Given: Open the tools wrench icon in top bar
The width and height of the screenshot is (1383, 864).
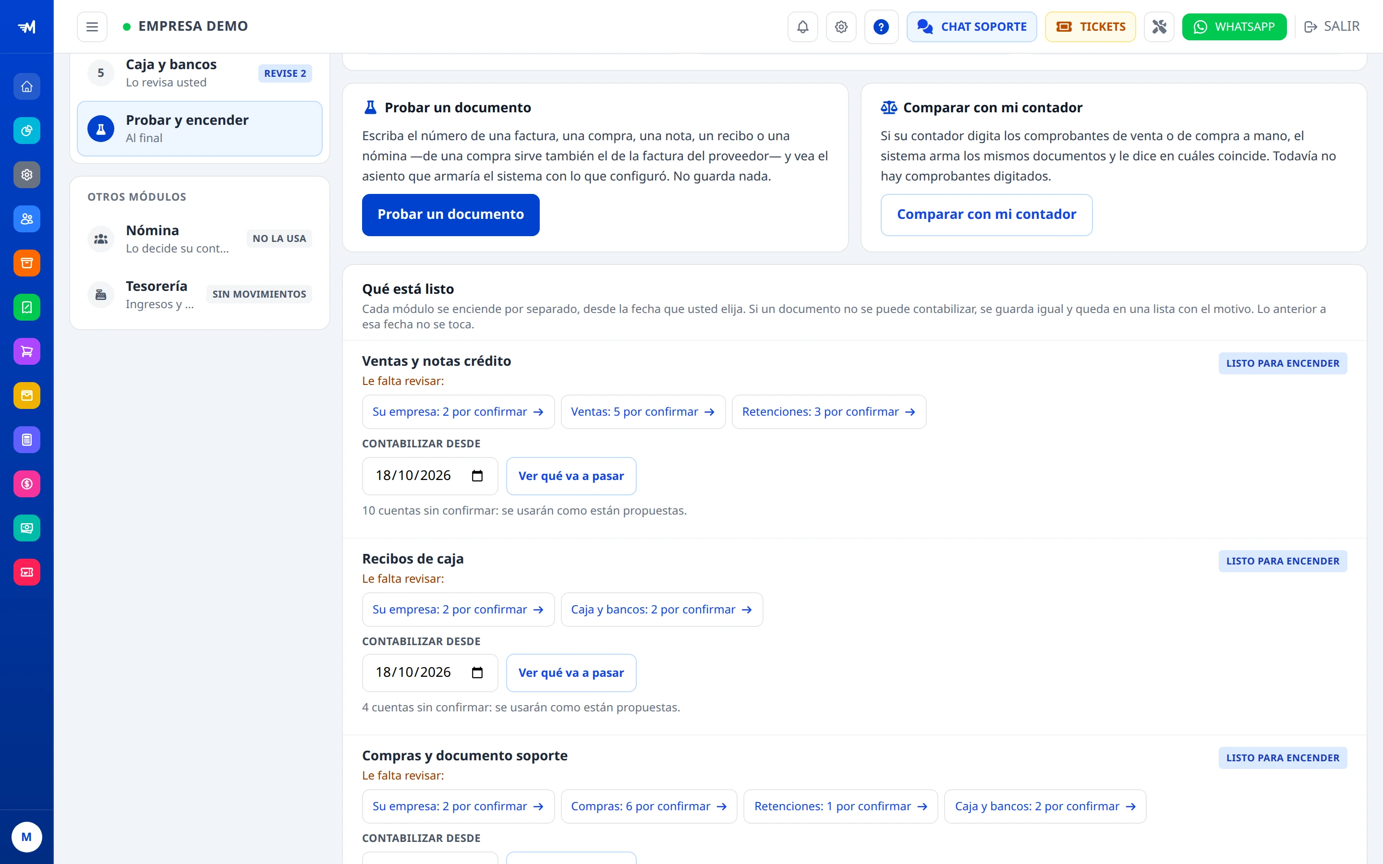Looking at the screenshot, I should click(1159, 27).
